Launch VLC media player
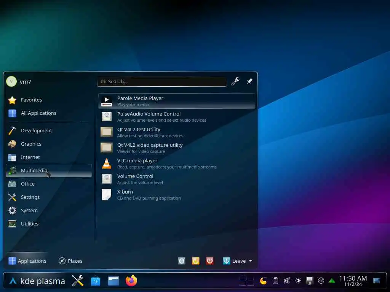This screenshot has width=390, height=292. (x=177, y=163)
